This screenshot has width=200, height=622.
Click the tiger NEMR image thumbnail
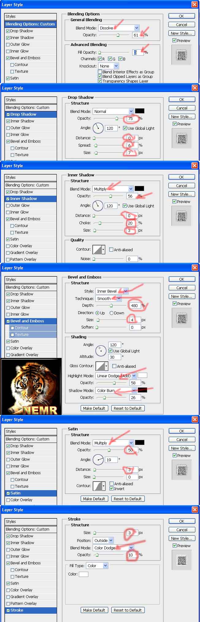tap(31, 386)
